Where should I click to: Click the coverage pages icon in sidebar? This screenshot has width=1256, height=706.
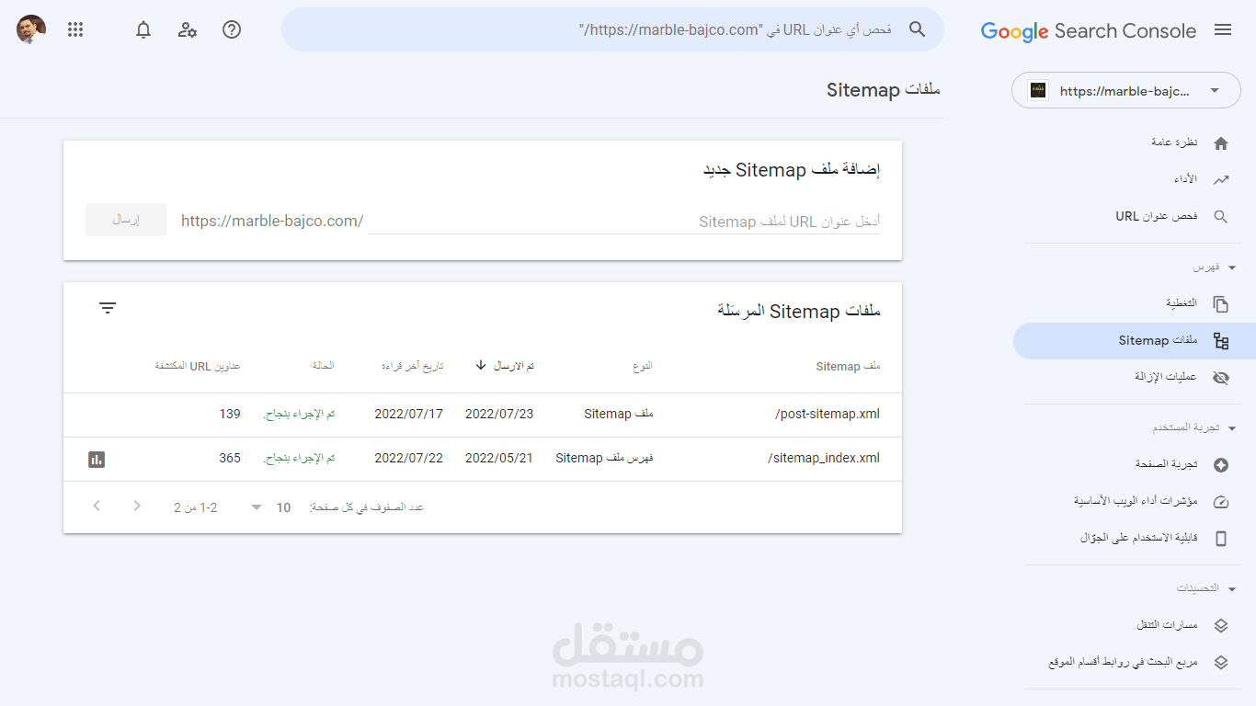coord(1221,304)
